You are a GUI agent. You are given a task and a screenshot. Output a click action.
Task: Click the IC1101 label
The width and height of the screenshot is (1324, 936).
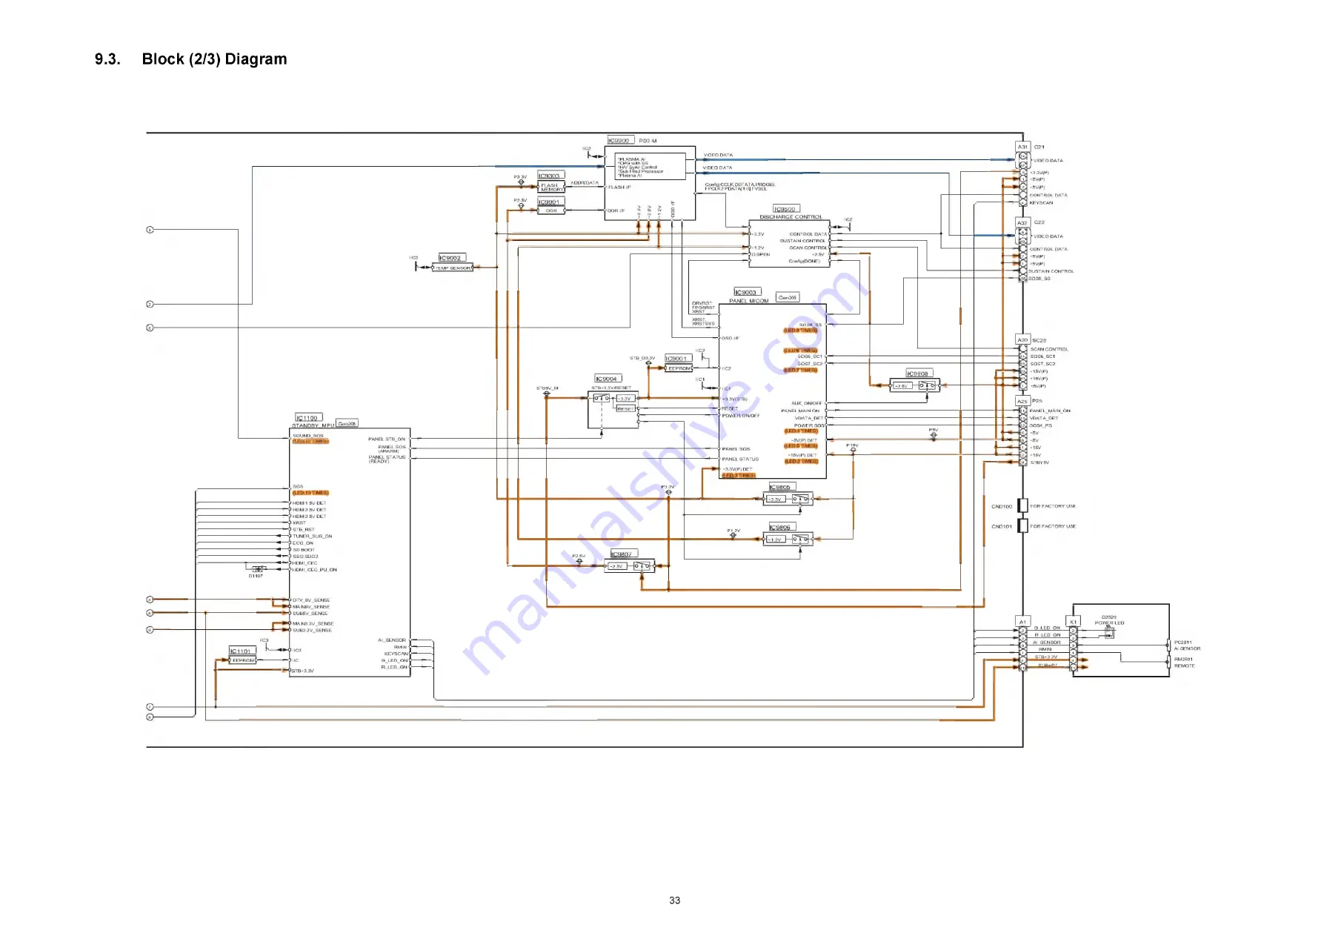242,651
